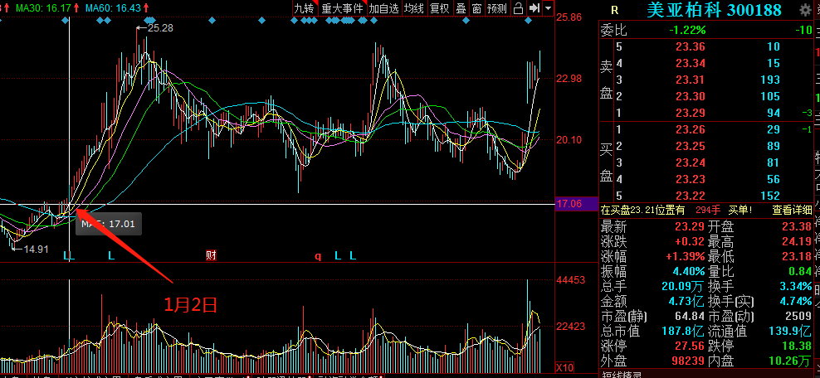820x378 pixels.
Task: Click the arrow-to-bar collapse panel icon
Action: click(534, 7)
